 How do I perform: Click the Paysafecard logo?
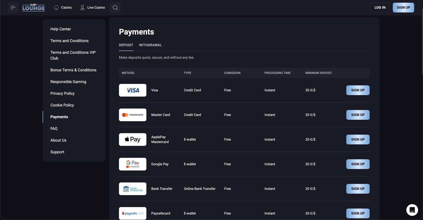pyautogui.click(x=133, y=213)
